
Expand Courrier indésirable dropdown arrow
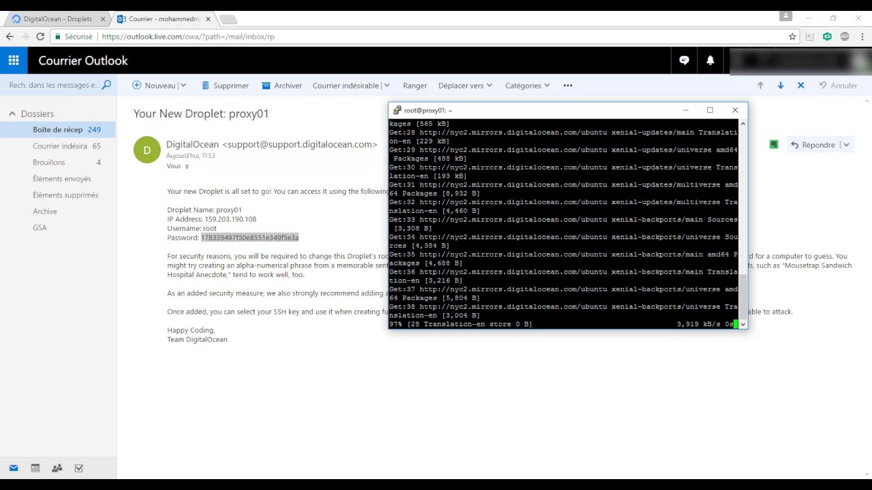coord(386,85)
